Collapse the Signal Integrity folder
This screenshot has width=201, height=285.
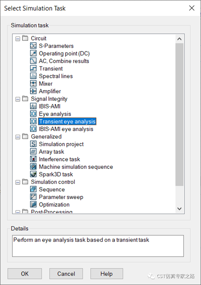(18, 99)
